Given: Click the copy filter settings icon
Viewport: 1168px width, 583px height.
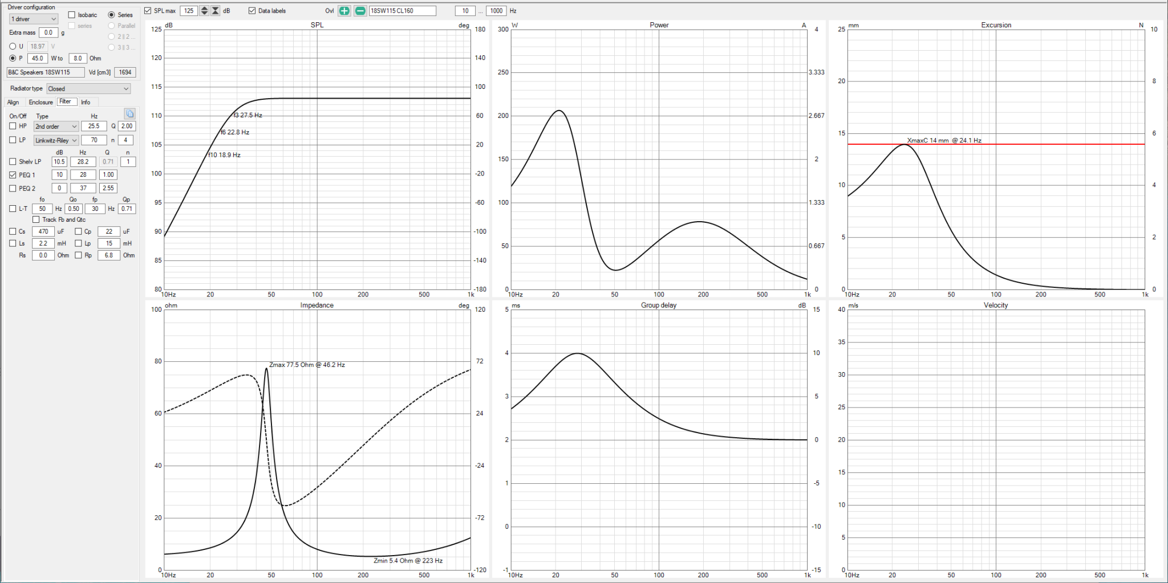Looking at the screenshot, I should point(129,114).
